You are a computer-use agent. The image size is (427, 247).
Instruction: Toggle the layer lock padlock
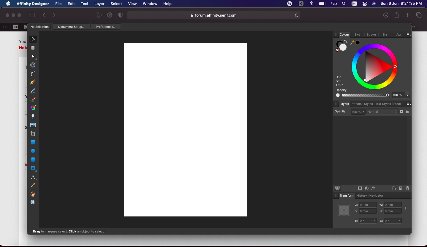pyautogui.click(x=407, y=111)
